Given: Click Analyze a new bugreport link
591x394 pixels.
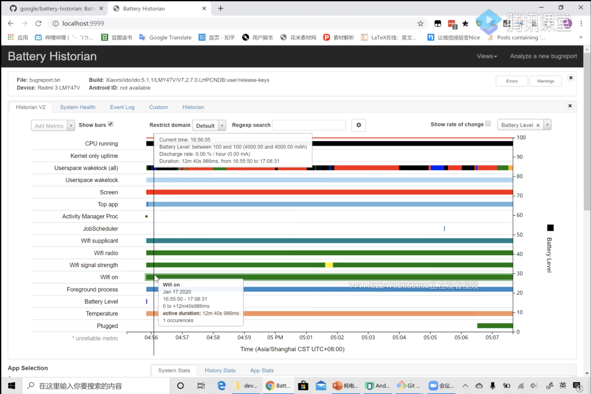Looking at the screenshot, I should 543,56.
